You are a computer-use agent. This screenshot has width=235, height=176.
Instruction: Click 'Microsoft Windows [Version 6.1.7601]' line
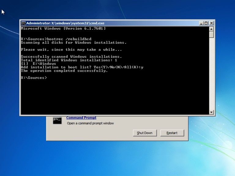pyautogui.click(x=63, y=28)
